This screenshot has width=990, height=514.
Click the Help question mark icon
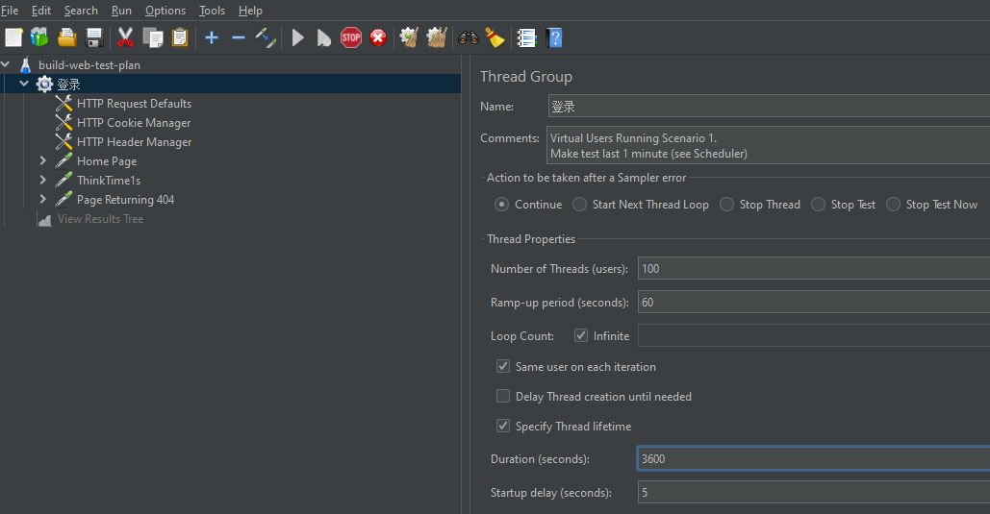click(554, 37)
